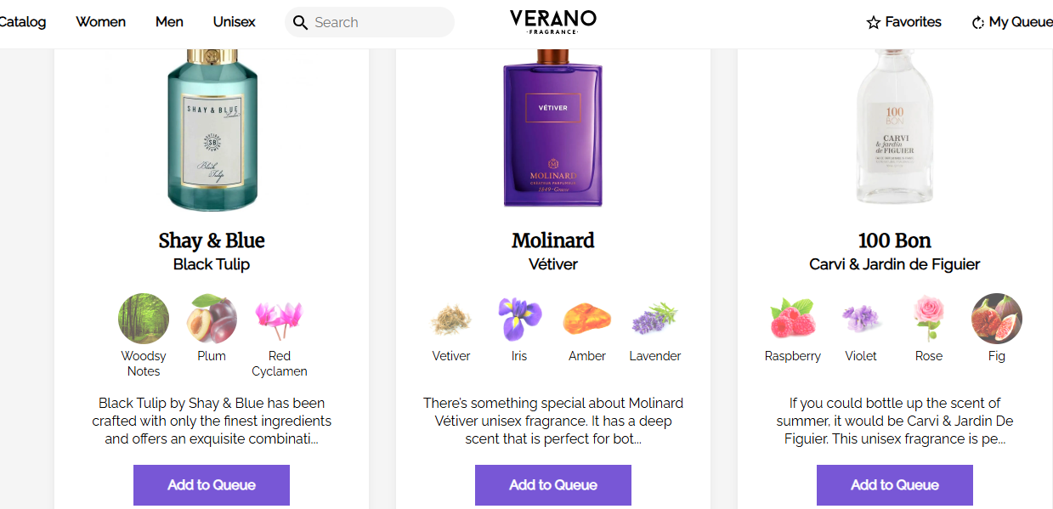The width and height of the screenshot is (1053, 509).
Task: Click the Vetiver note icon
Action: 451,320
